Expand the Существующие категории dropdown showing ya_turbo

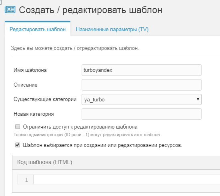pos(142,99)
